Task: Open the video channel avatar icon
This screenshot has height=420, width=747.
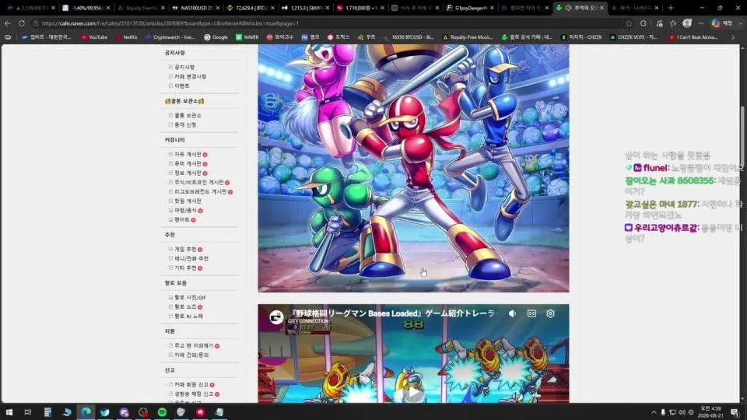Action: pyautogui.click(x=275, y=317)
